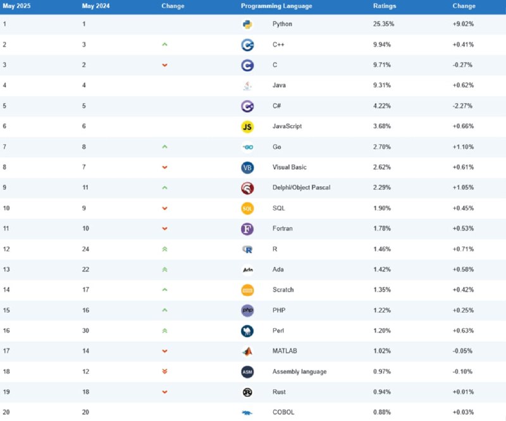
Task: Select the yellow JavaScript JS icon
Action: tap(247, 127)
